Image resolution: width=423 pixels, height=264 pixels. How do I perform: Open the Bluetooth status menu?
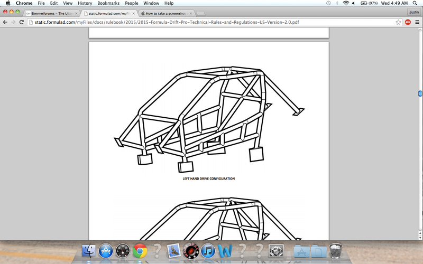click(337, 3)
